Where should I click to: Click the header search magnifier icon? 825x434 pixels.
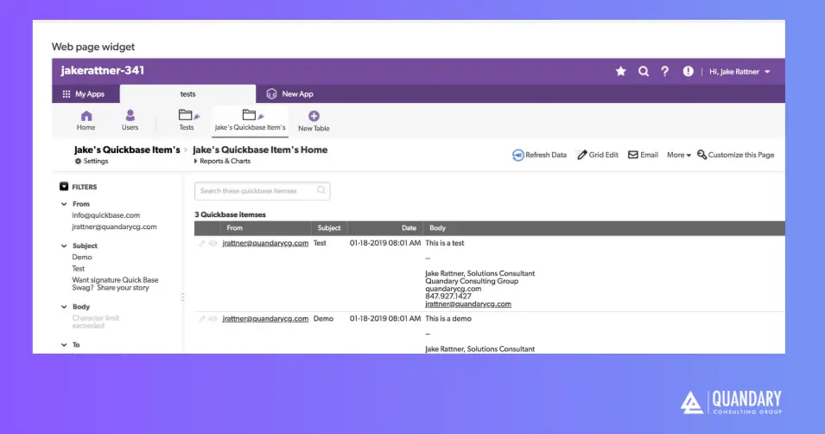pos(644,71)
